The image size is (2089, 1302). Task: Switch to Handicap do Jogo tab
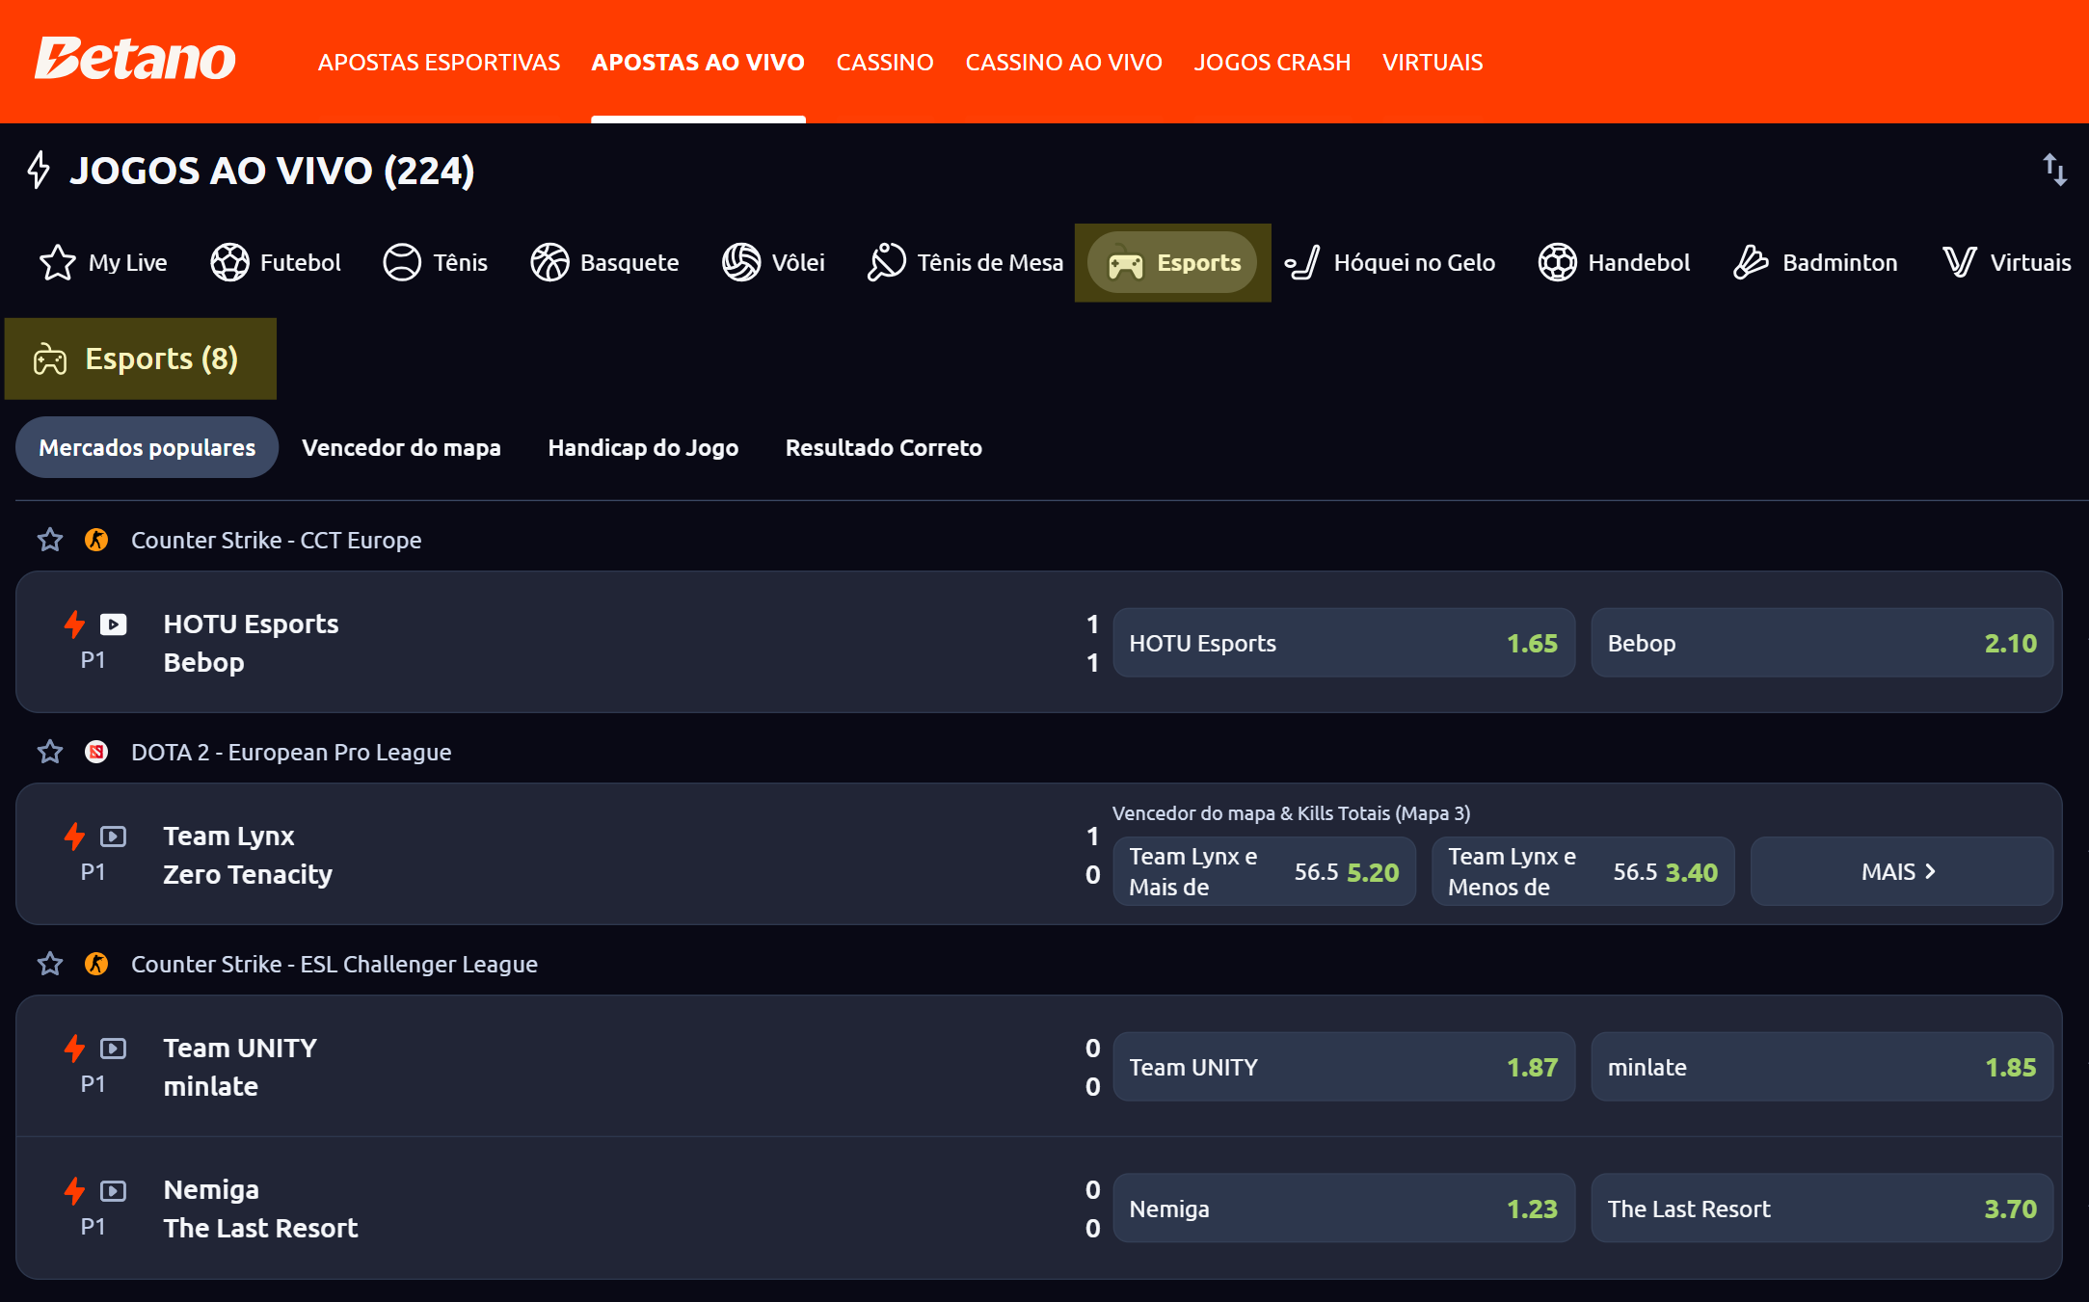[643, 447]
